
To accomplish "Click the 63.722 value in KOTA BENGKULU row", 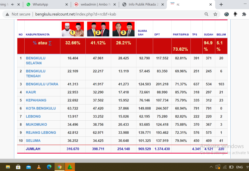I will pos(73,108).
